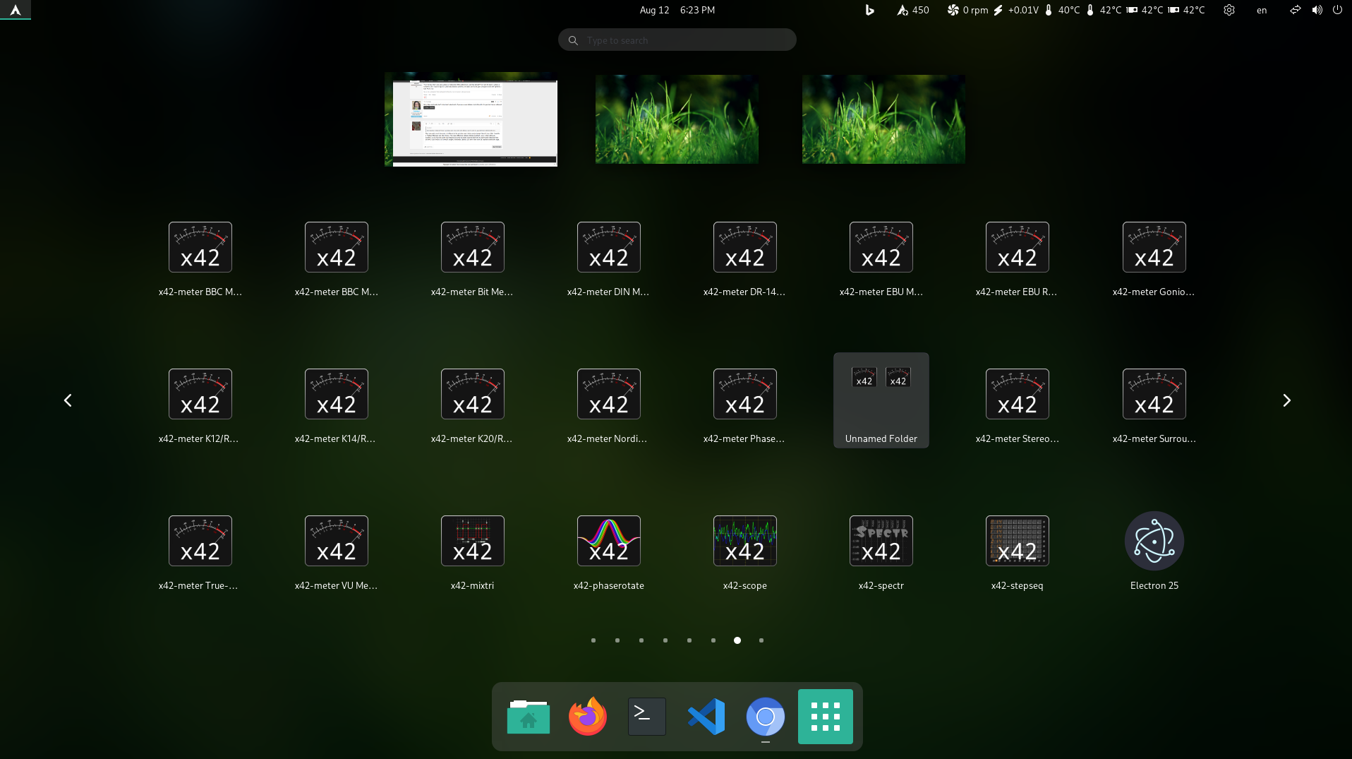Open x42-spectr analyzer app

tap(881, 552)
